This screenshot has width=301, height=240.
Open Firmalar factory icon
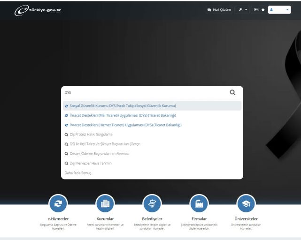[199, 203]
